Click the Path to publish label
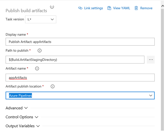This screenshot has height=134, width=166. coord(17,50)
